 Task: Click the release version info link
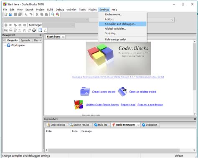pyautogui.click(x=118, y=77)
